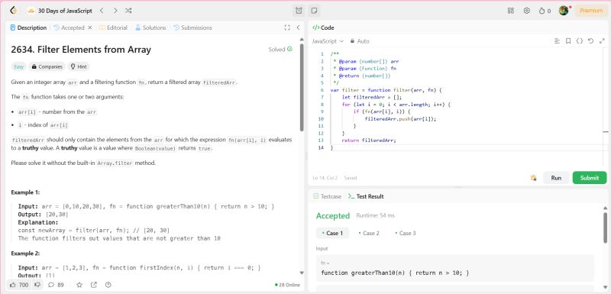Open the layout manager icon
This screenshot has width=611, height=294.
click(511, 11)
